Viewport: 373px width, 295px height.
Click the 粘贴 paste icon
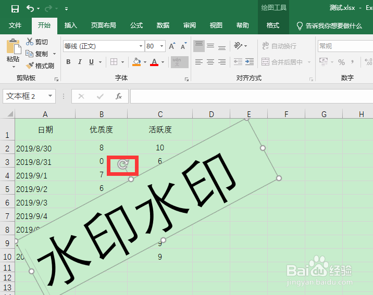point(14,46)
